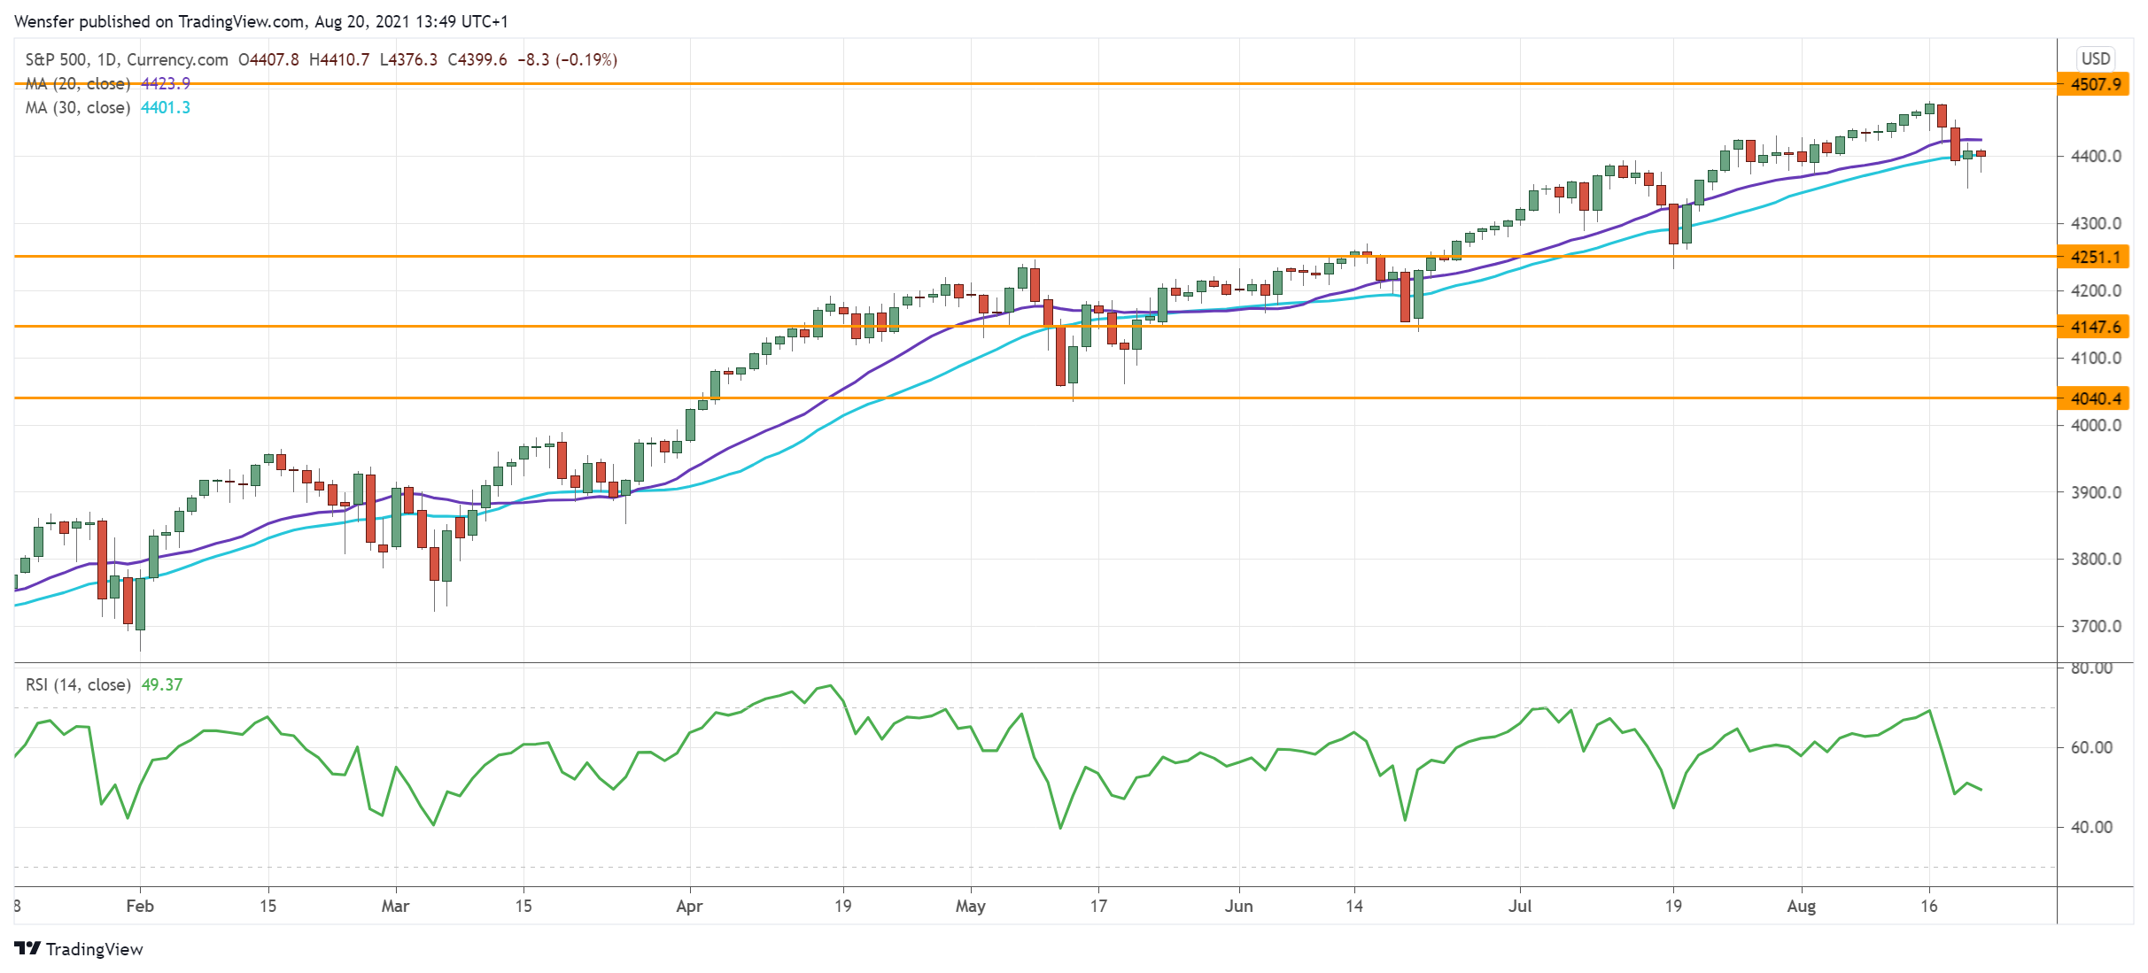This screenshot has width=2148, height=973.
Task: Click the purple 4423.9 MA value swatch
Action: pyautogui.click(x=167, y=83)
